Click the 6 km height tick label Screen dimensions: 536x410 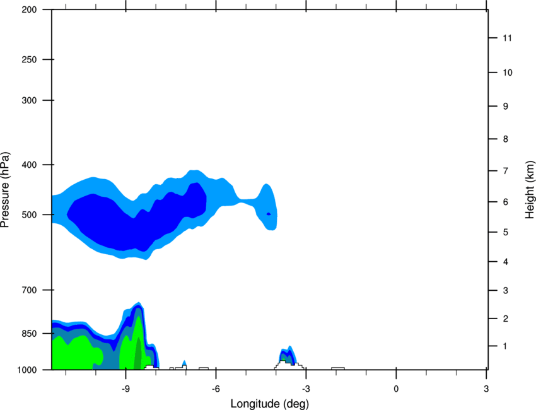pos(506,202)
